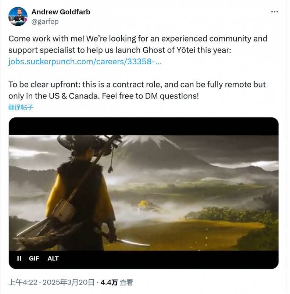Click the 2025年3月20日 post date
The image size is (290, 294).
pos(68,282)
